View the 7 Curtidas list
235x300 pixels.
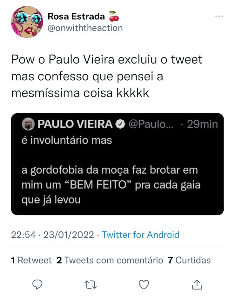coord(189,260)
